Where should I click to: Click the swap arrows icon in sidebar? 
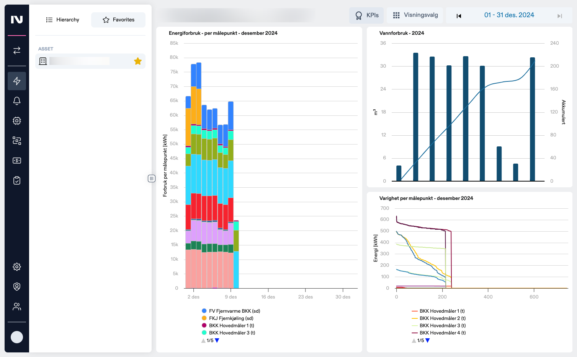(17, 50)
